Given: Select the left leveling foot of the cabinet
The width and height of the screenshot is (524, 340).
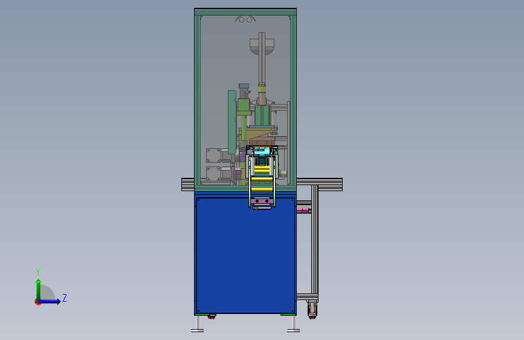Looking at the screenshot, I should [197, 324].
